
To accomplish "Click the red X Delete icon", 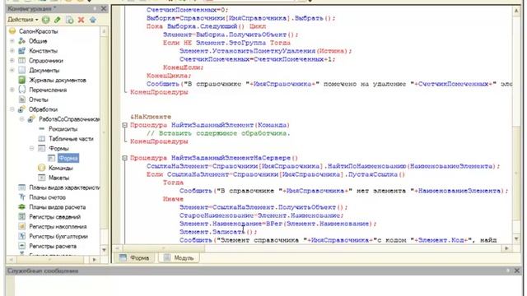I will (x=81, y=20).
